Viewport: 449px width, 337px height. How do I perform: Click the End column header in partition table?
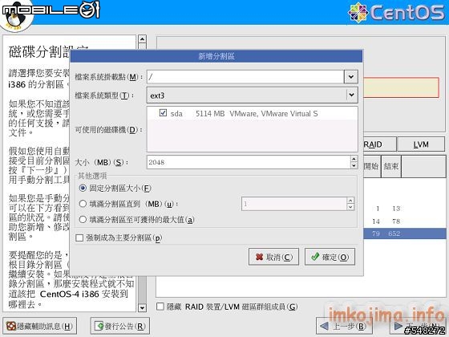pyautogui.click(x=391, y=167)
